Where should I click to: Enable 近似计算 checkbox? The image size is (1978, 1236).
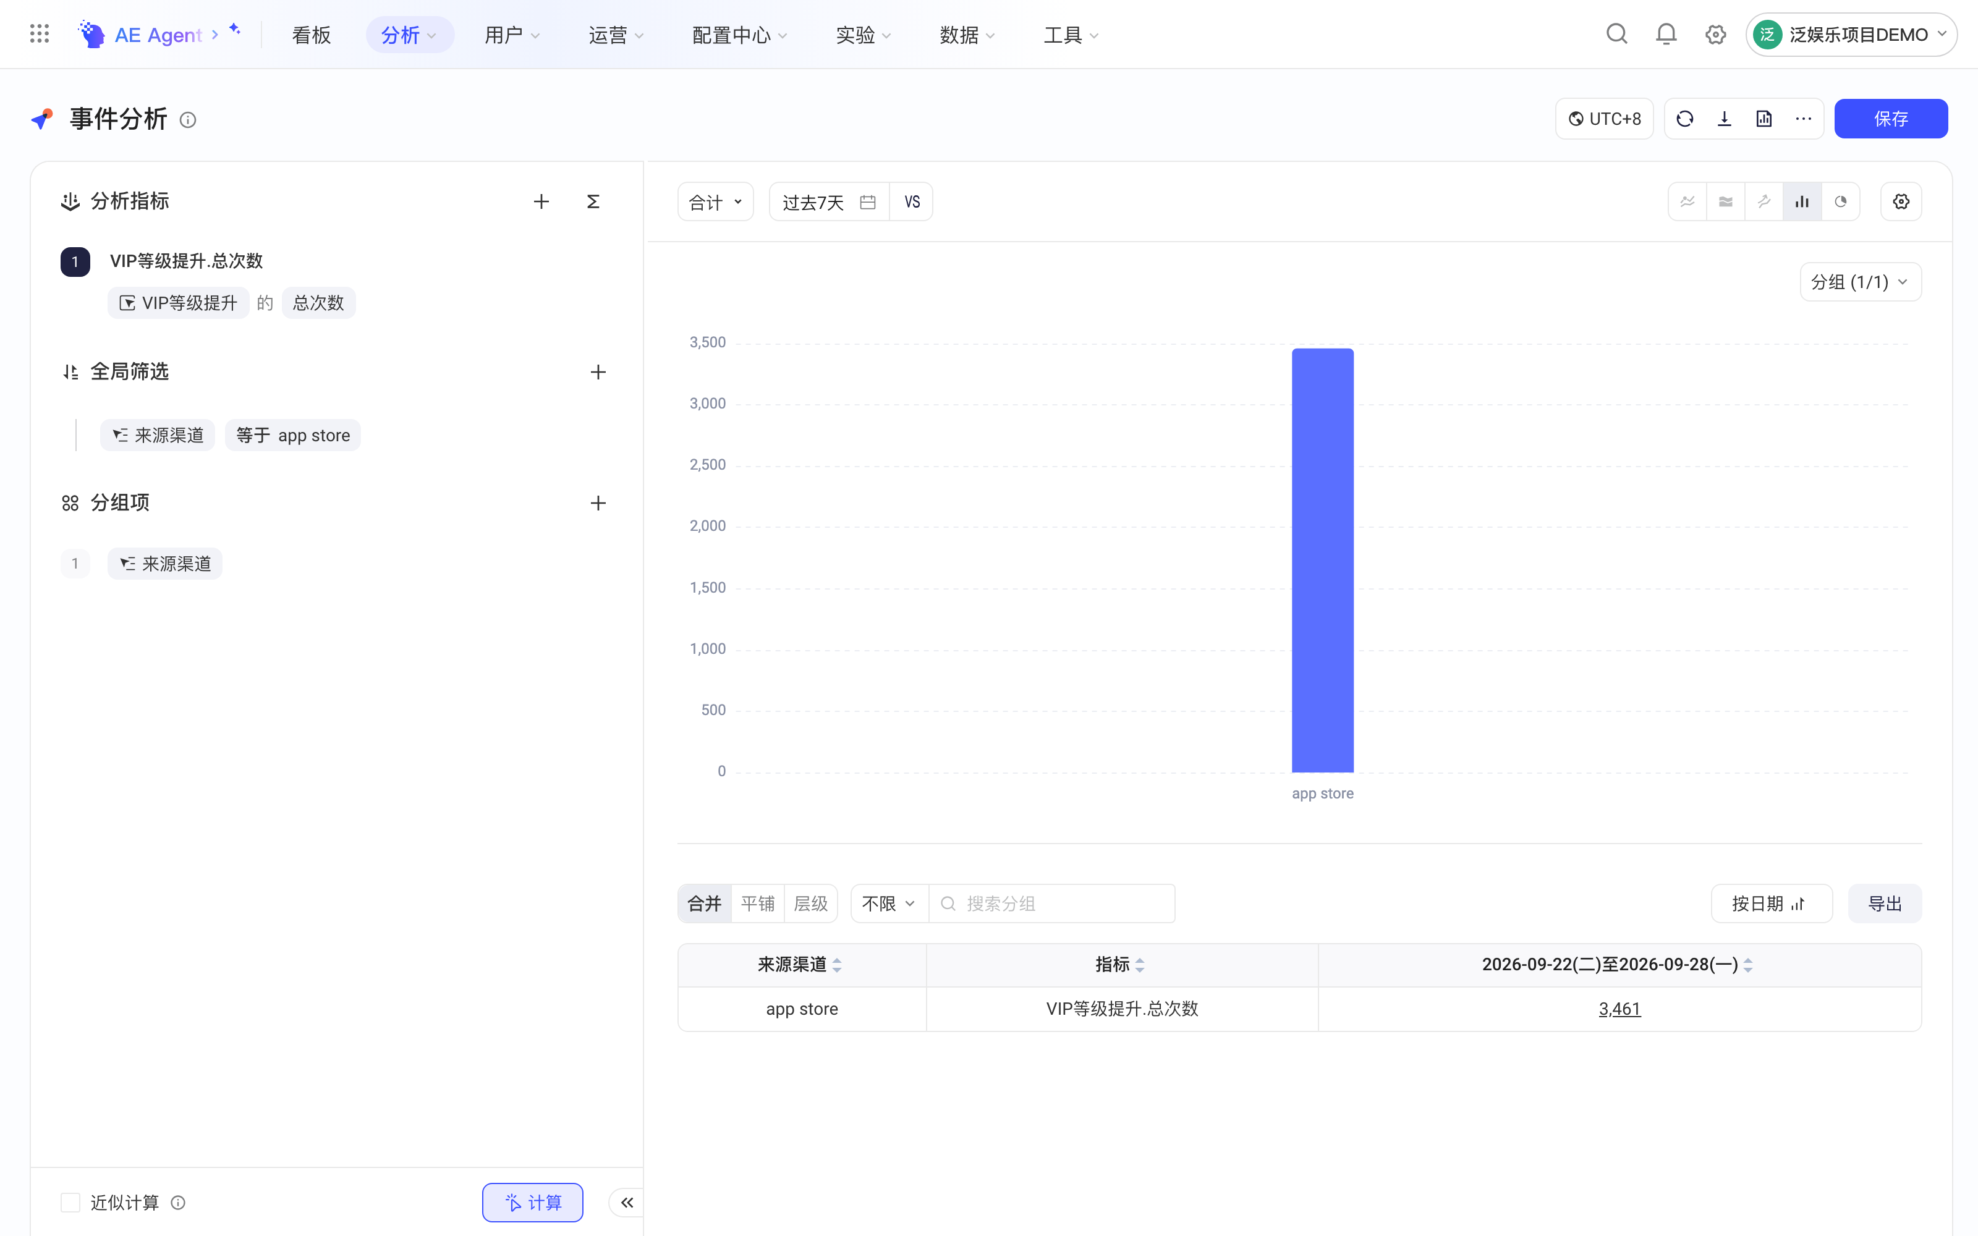click(70, 1203)
